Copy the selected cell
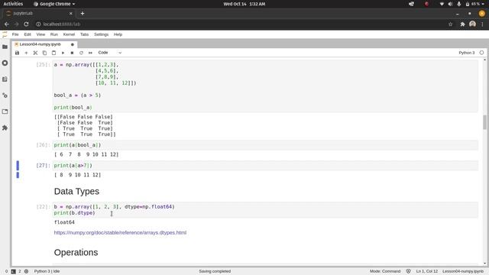Image resolution: width=489 pixels, height=275 pixels. 44,53
